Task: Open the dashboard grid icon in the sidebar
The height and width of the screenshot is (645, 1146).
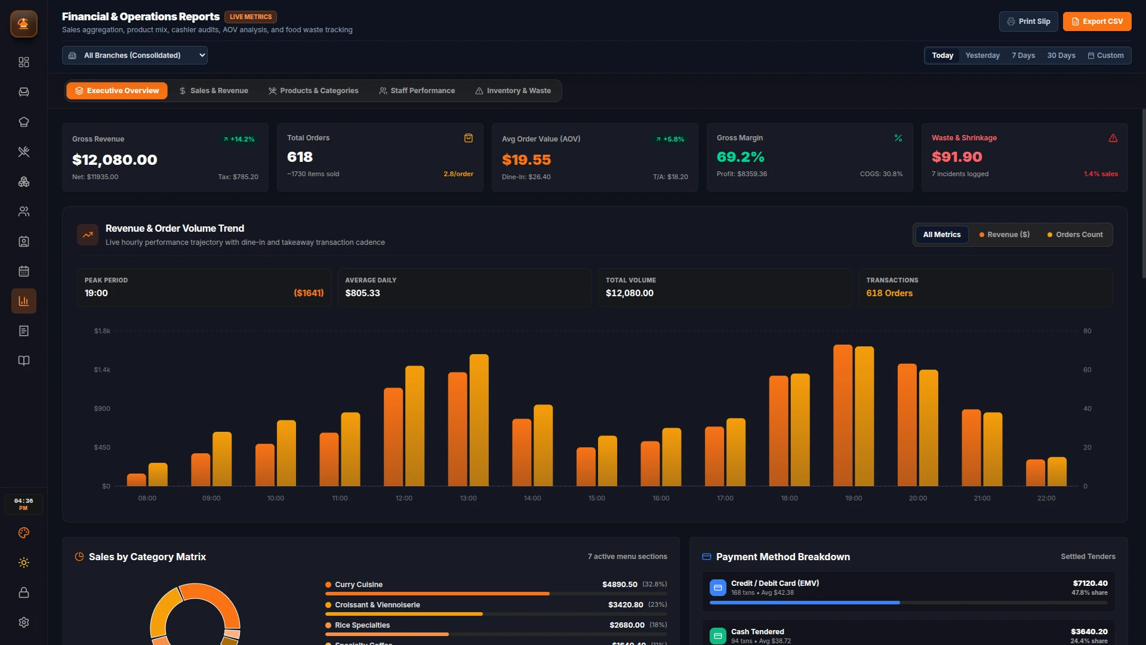Action: (x=23, y=62)
